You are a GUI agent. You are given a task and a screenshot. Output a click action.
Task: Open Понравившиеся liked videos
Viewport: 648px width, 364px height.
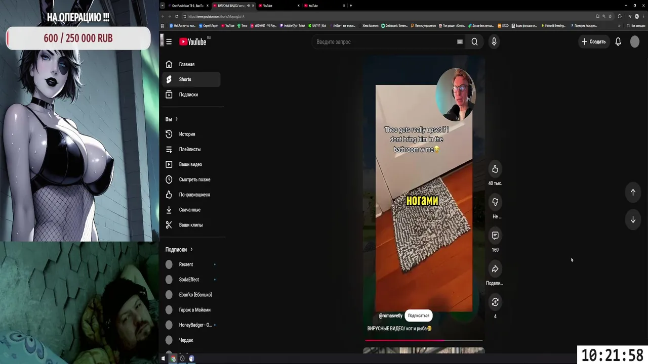(x=191, y=195)
